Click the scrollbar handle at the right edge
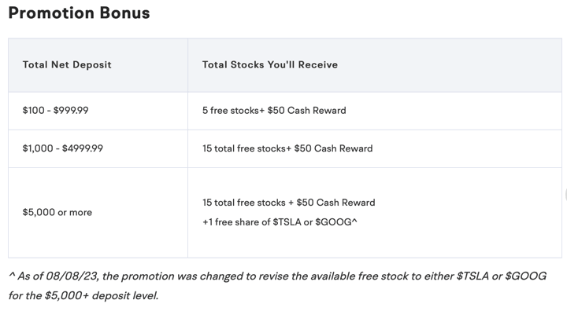 click(x=565, y=195)
